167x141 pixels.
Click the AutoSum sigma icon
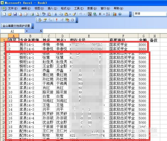click(x=100, y=14)
